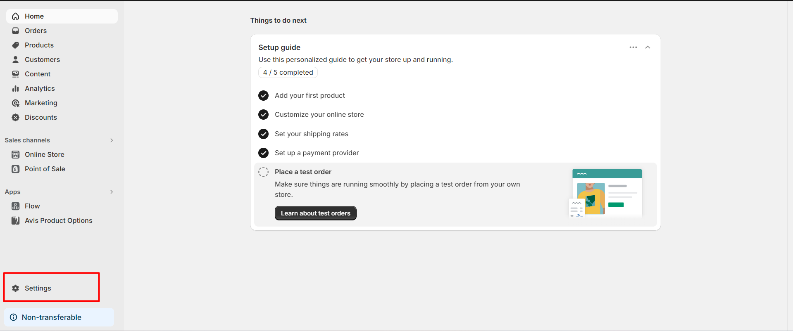
Task: Toggle the Place a test order dashed circle
Action: (263, 172)
